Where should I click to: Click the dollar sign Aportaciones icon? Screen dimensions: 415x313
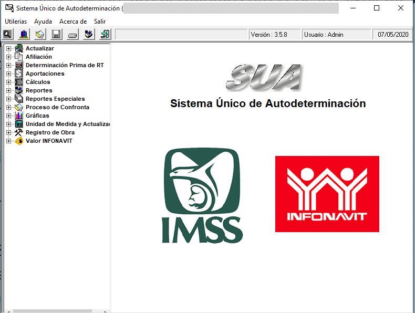click(19, 74)
